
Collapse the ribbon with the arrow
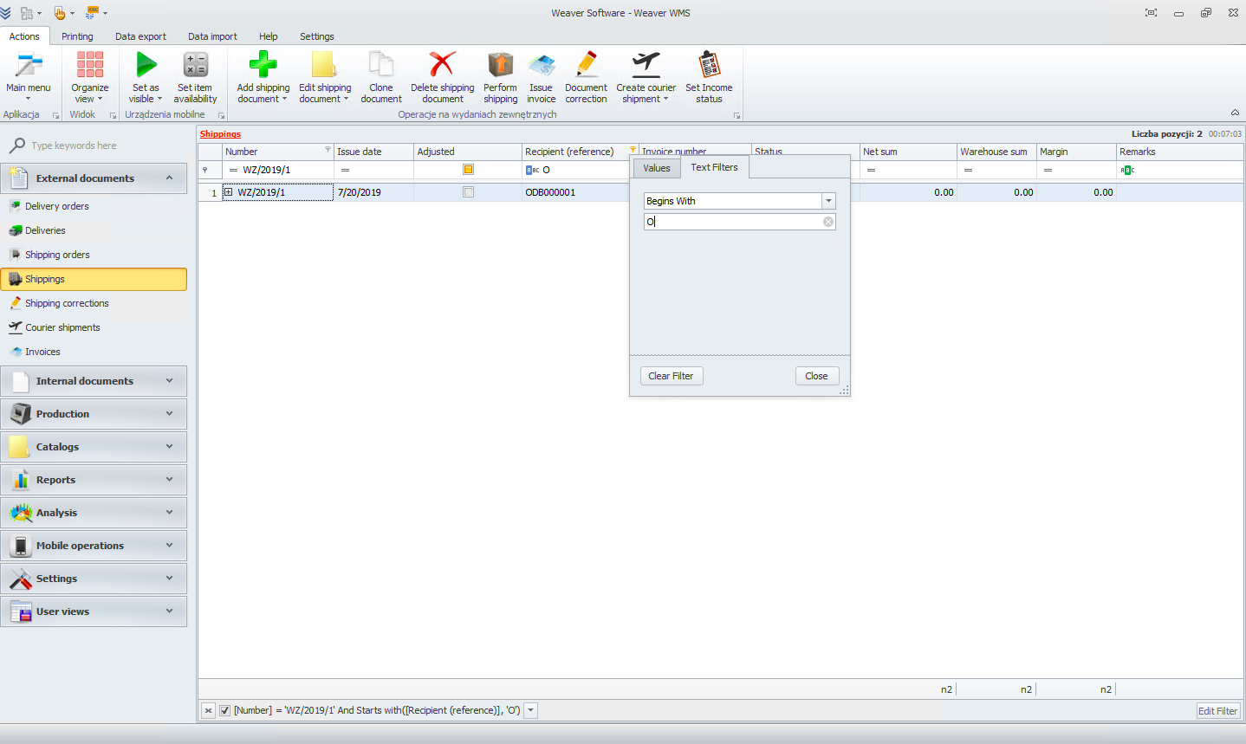pyautogui.click(x=1235, y=113)
